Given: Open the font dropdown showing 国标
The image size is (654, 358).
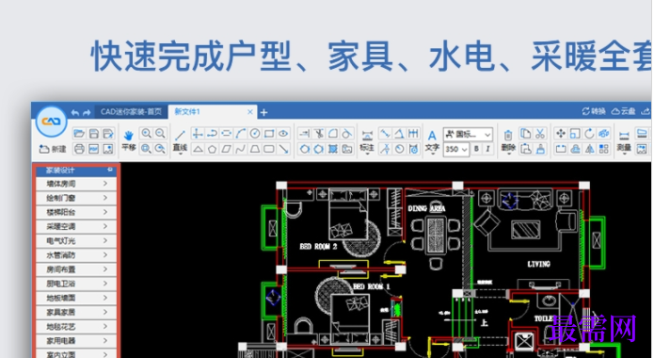Looking at the screenshot, I should (x=468, y=134).
